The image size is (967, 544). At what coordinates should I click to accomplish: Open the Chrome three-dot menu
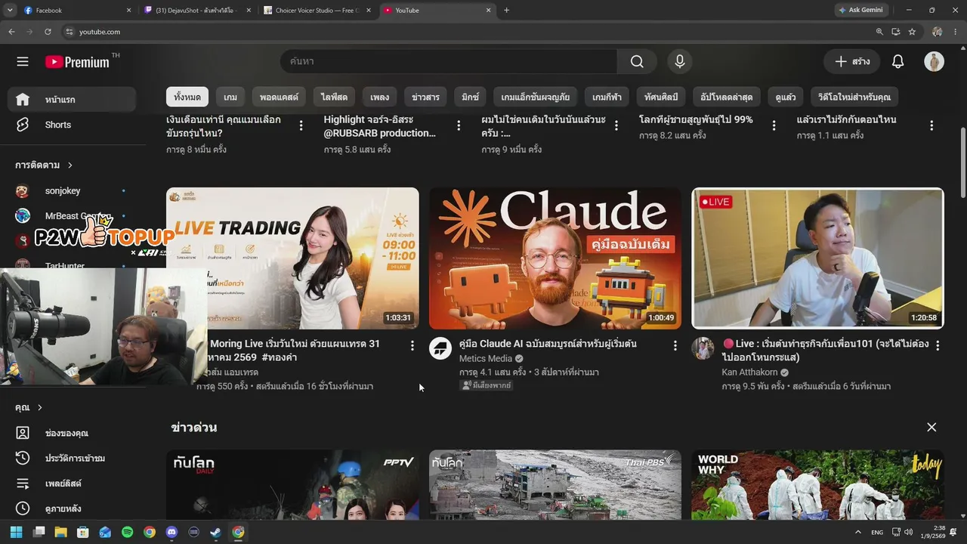coord(955,32)
